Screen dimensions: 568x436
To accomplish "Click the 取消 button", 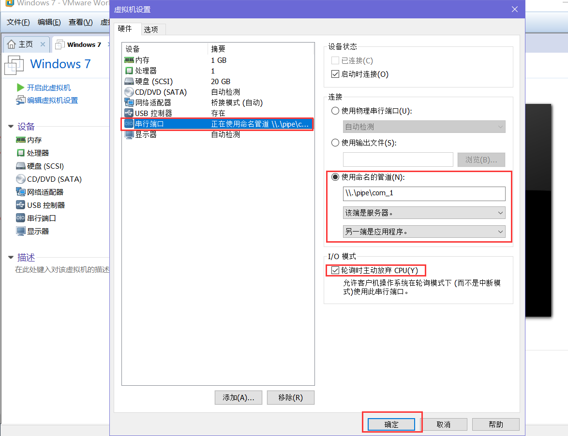I will [443, 424].
